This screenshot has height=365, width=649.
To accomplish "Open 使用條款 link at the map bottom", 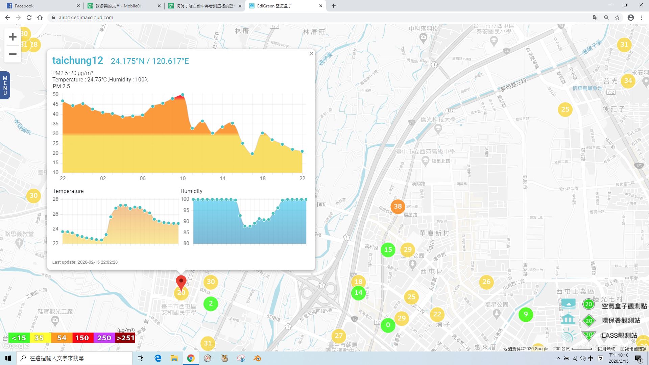I will (x=606, y=348).
